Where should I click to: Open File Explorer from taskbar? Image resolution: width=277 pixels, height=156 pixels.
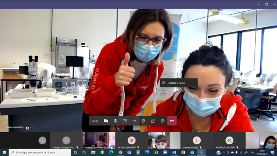[x=93, y=152]
